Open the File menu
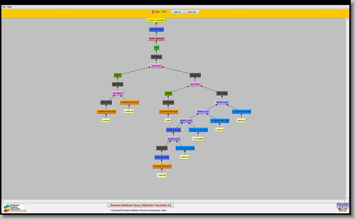 4,7
